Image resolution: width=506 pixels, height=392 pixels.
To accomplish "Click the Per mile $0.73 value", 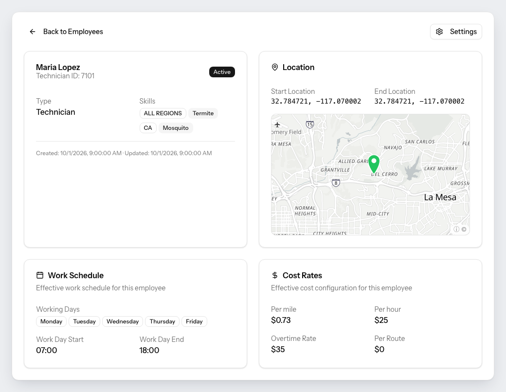I will coord(281,320).
